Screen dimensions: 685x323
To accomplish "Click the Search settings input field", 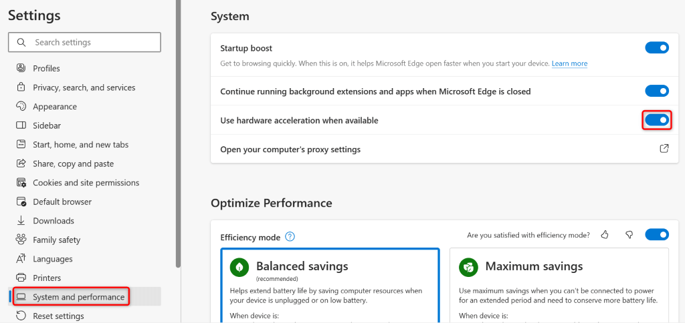I will pyautogui.click(x=85, y=42).
